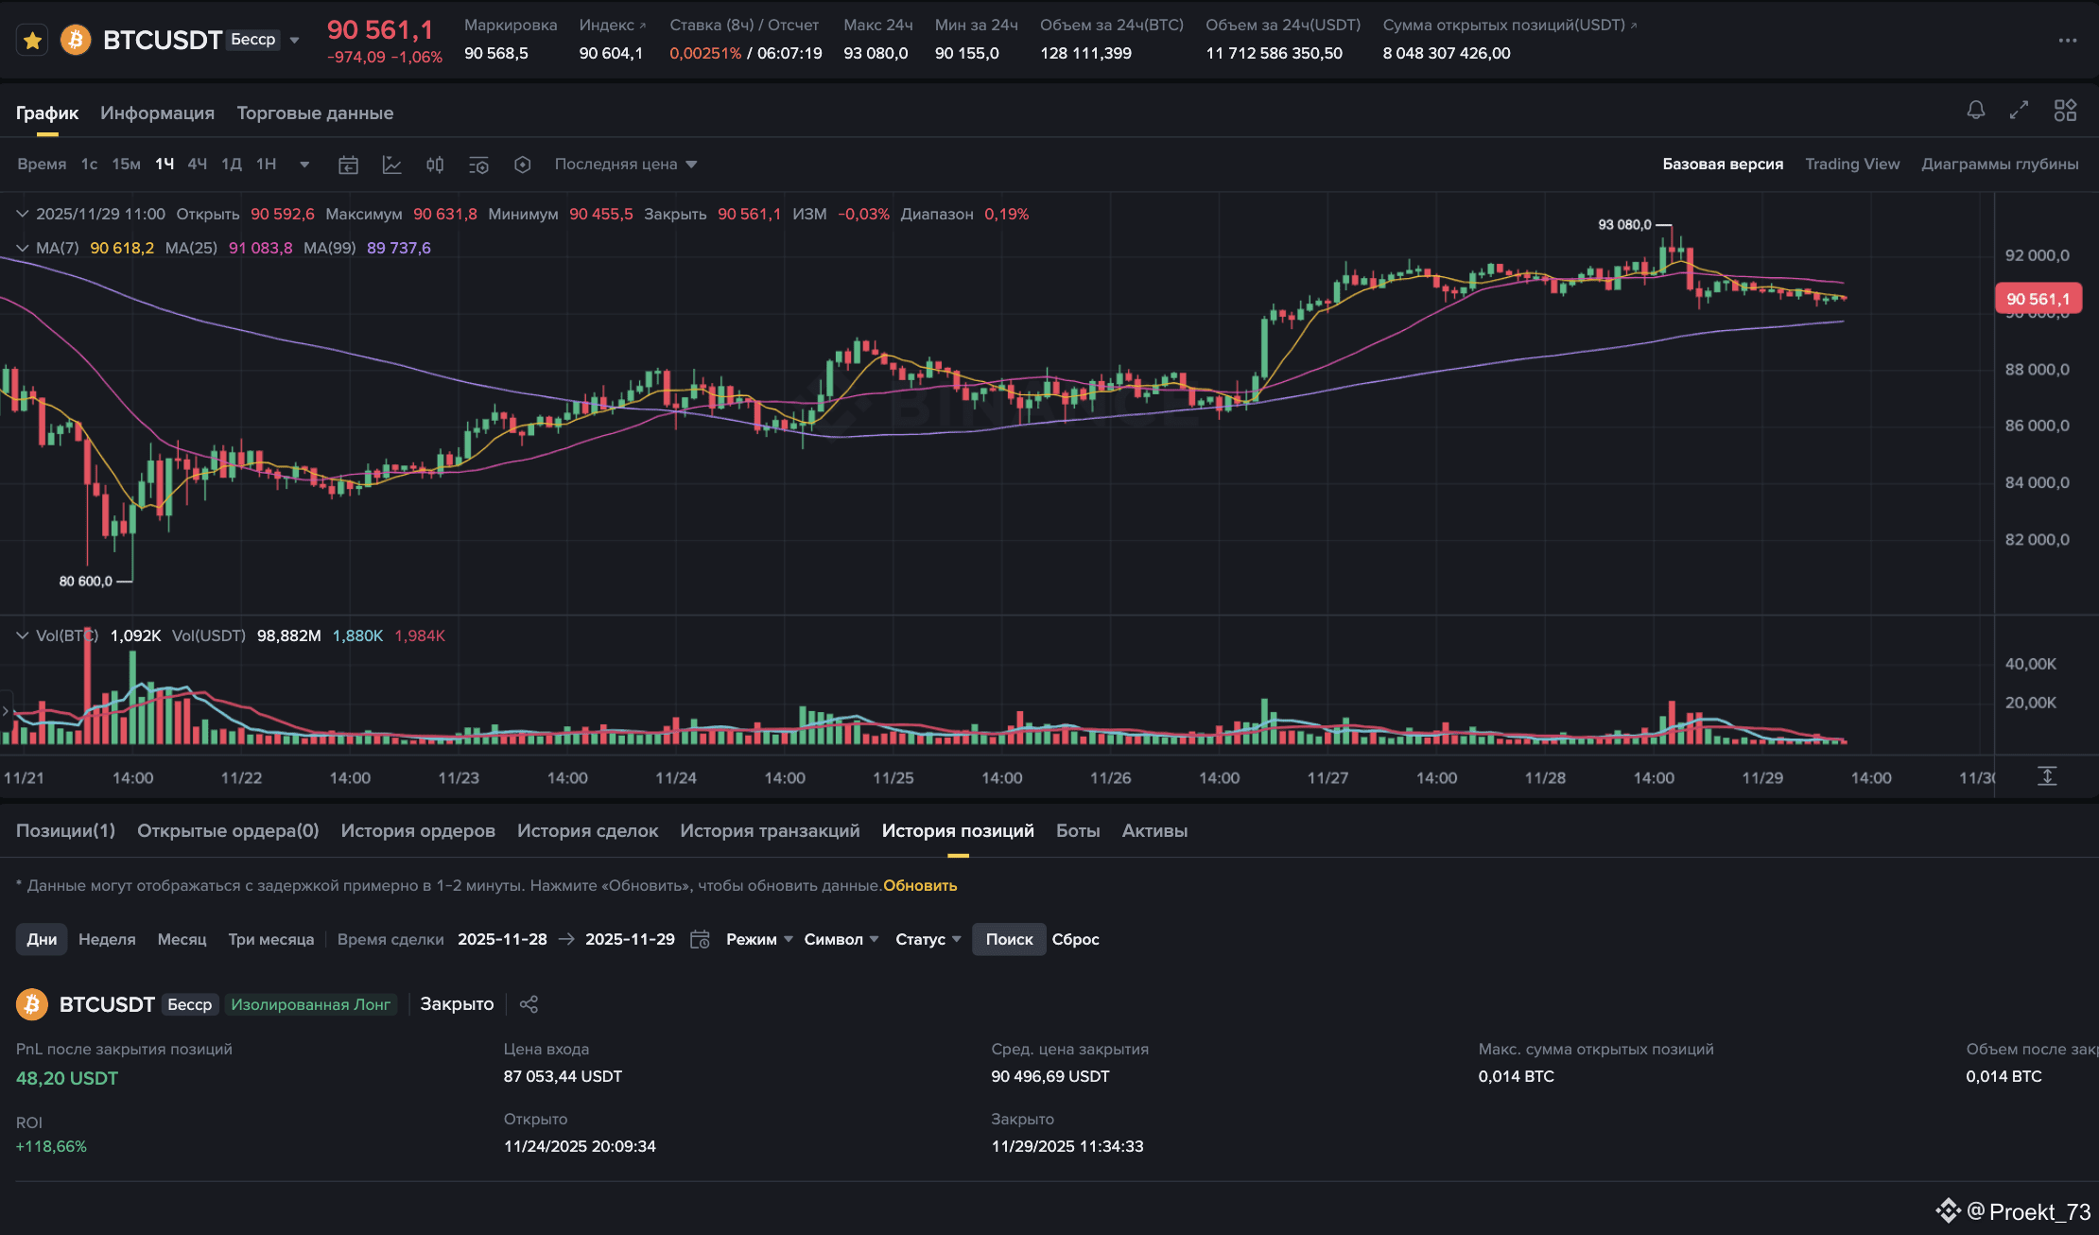Expand the Режим filter dropdown

[x=758, y=939]
